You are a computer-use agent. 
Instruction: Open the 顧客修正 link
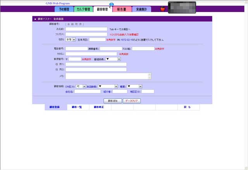pos(99,107)
